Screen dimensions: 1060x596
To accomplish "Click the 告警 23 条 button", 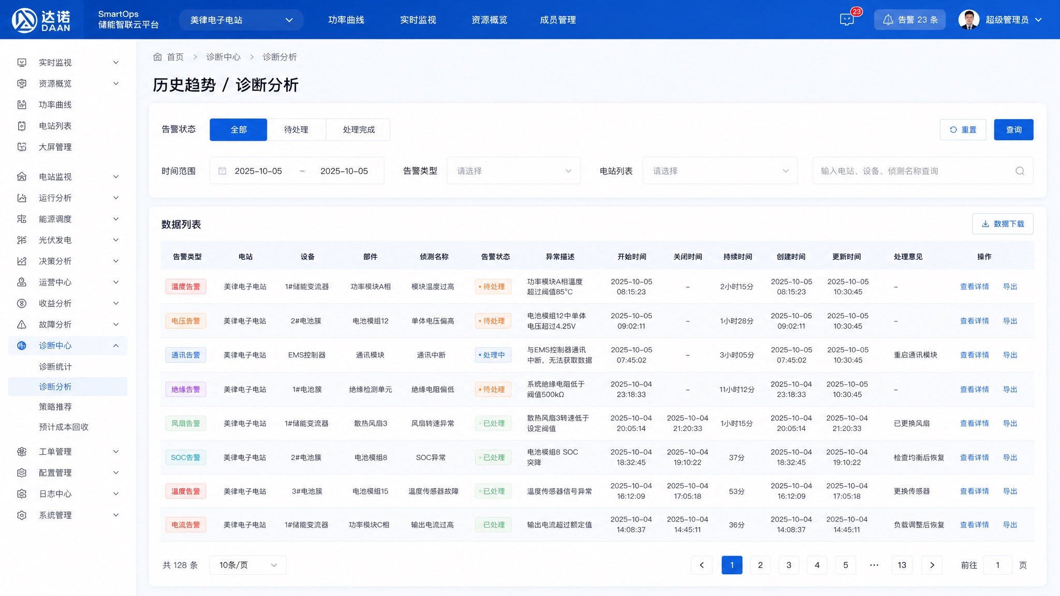I will coord(910,20).
